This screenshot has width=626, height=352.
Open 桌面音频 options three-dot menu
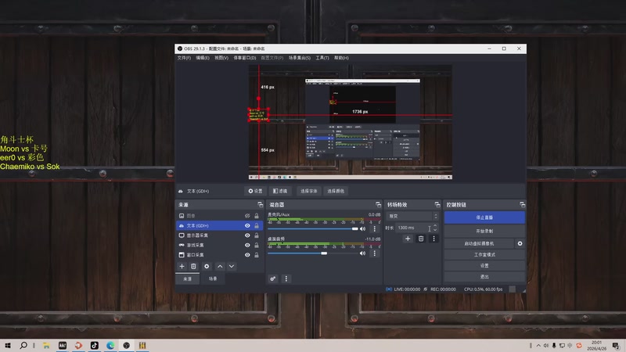point(375,253)
